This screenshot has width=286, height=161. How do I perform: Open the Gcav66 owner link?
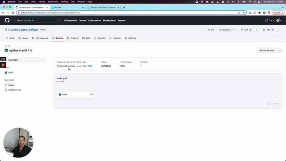pos(13,30)
